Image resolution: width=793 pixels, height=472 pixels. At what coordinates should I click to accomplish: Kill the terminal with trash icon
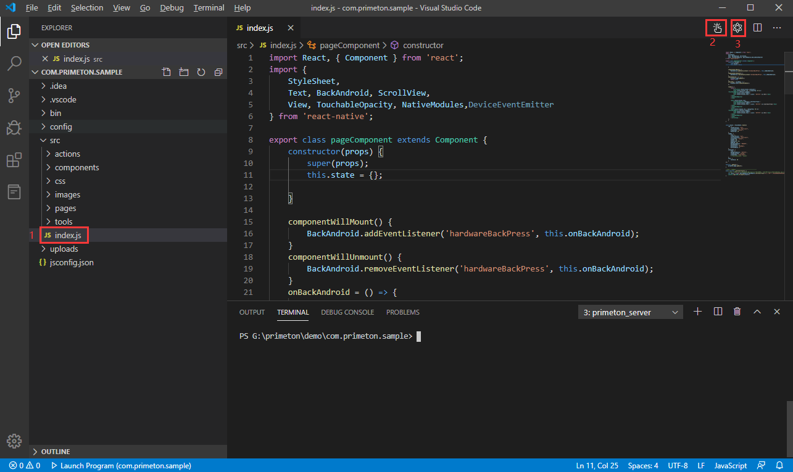click(x=737, y=312)
